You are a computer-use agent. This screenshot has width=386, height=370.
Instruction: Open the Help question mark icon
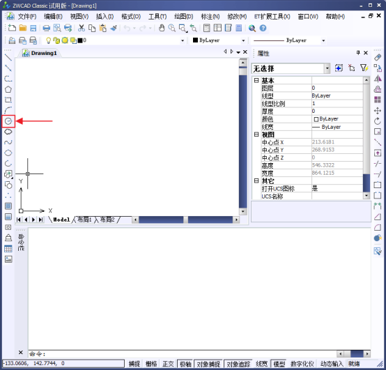[x=263, y=28]
